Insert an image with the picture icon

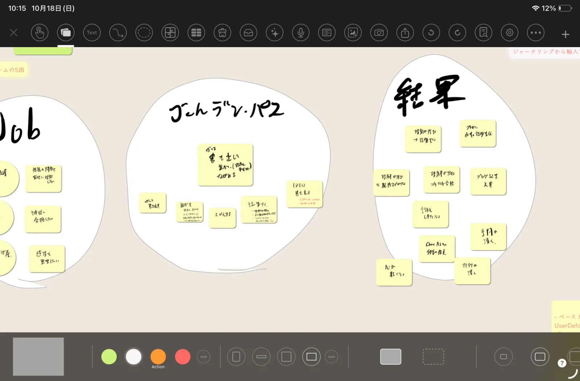tap(353, 33)
